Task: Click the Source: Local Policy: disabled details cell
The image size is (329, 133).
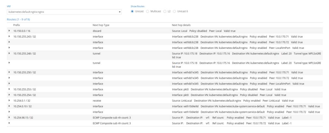Action: click(204, 31)
